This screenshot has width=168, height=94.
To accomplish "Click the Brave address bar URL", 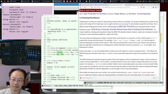I will click(116, 7).
